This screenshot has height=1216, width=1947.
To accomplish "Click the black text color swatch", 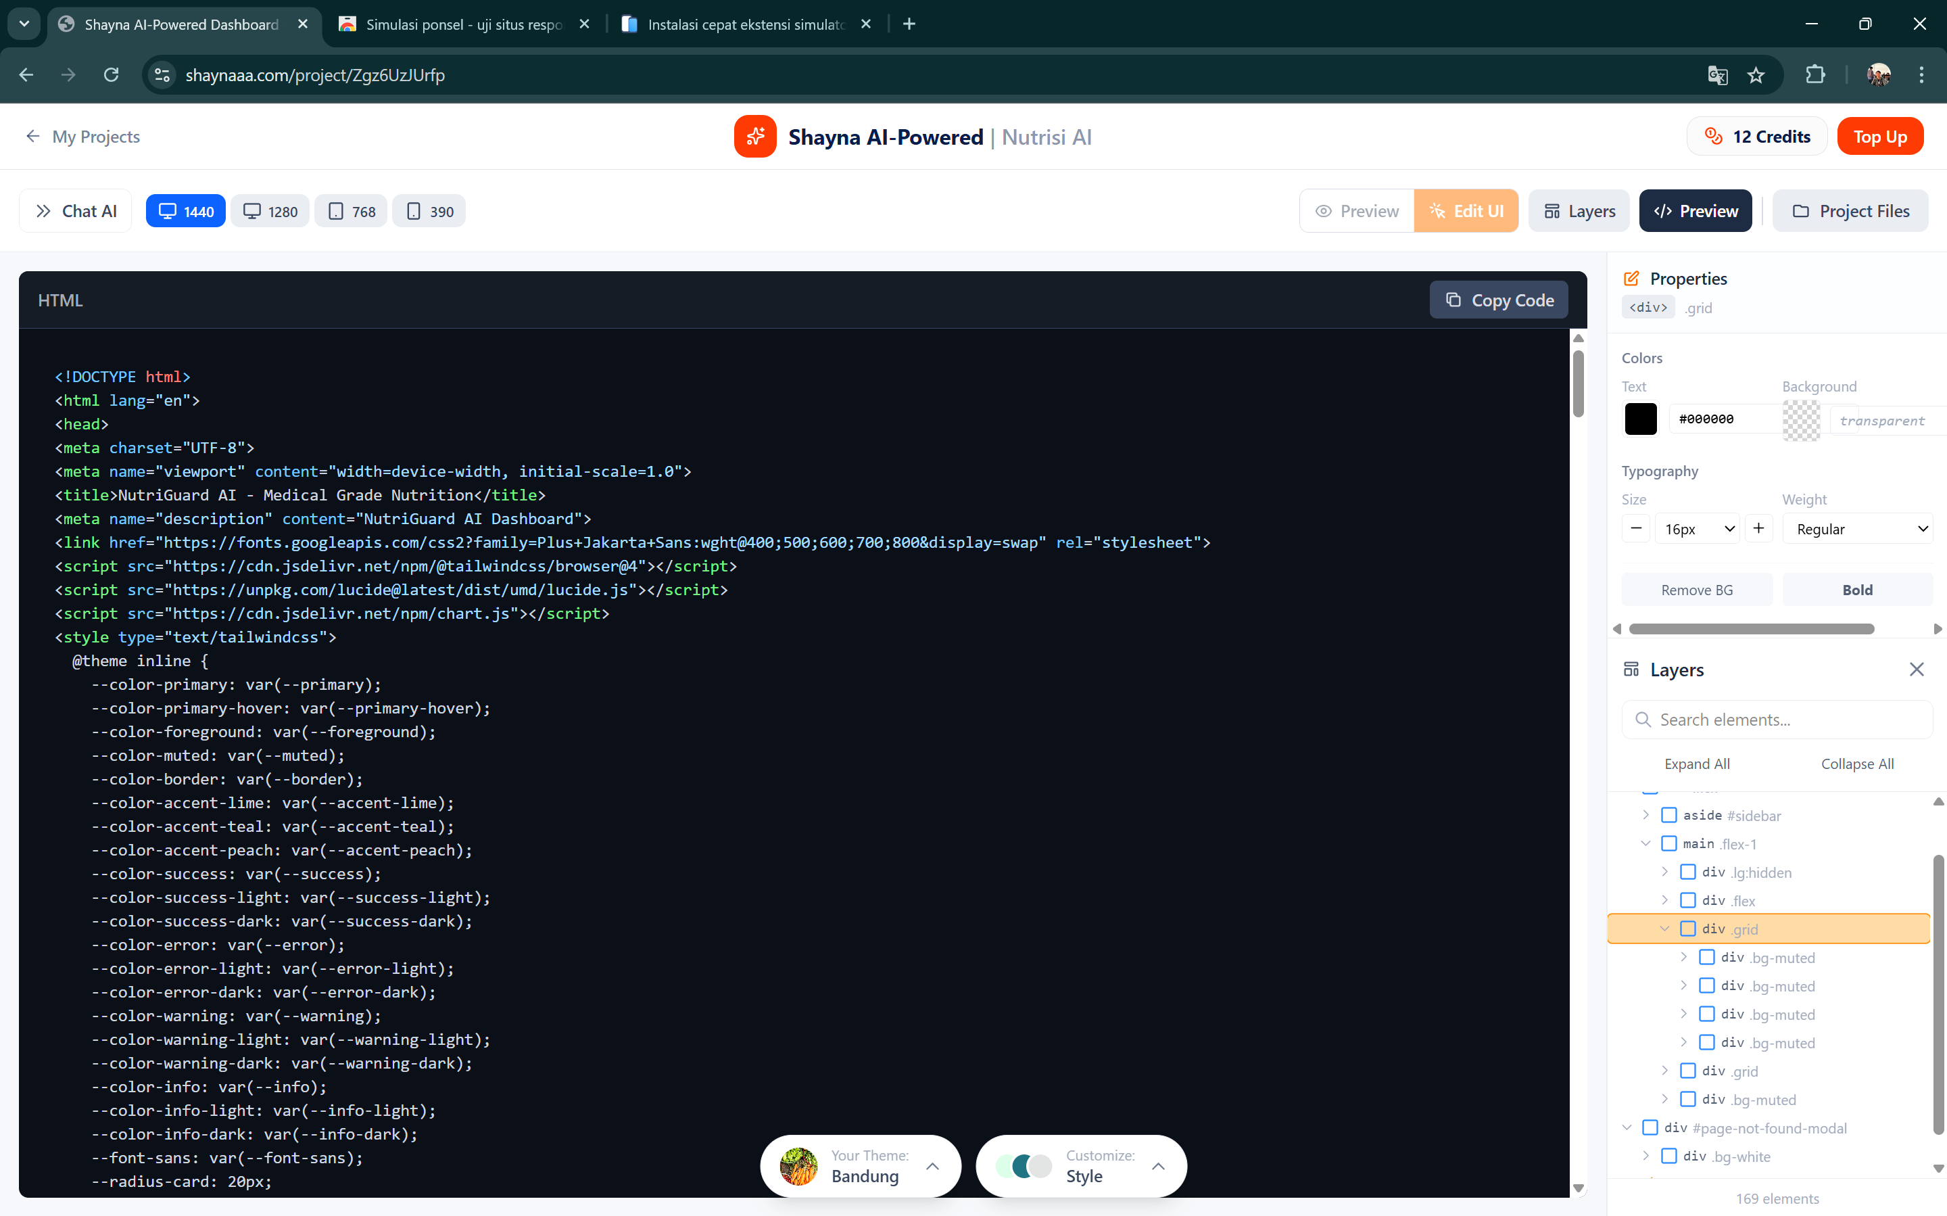I will (1640, 418).
